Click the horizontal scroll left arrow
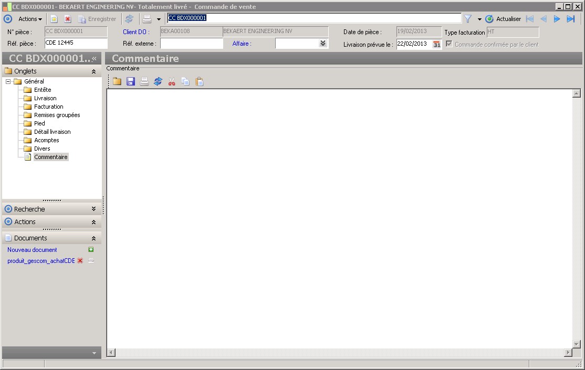The width and height of the screenshot is (585, 370). click(x=111, y=353)
